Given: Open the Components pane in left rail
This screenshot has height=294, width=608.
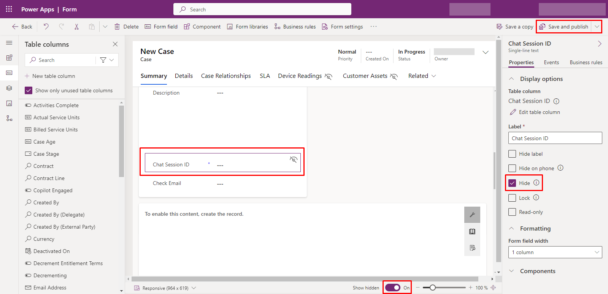Looking at the screenshot, I should coord(9,58).
